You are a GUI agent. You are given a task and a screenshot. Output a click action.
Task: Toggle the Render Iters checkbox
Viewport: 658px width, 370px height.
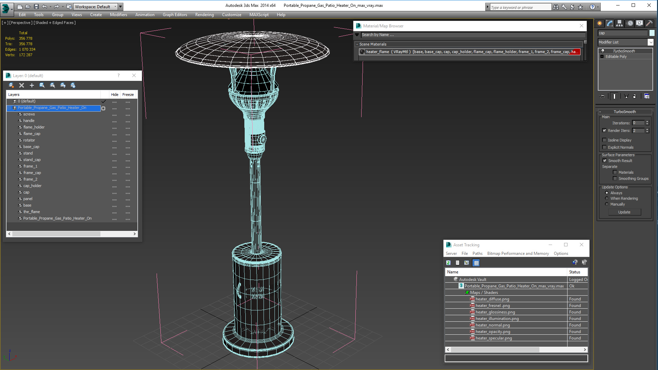[605, 130]
